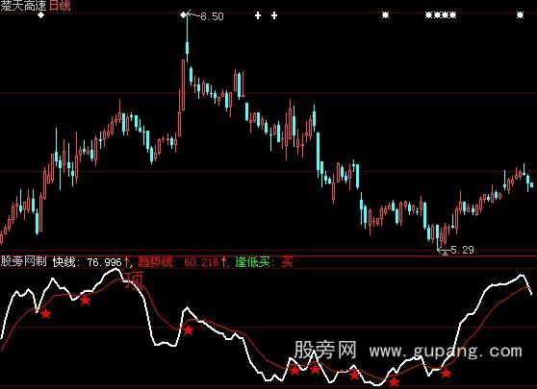Click the 5.29 low price label

tap(462, 250)
